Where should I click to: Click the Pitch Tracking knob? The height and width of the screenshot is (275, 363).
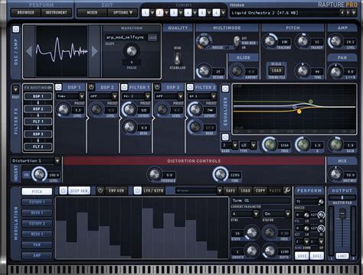coord(270,41)
